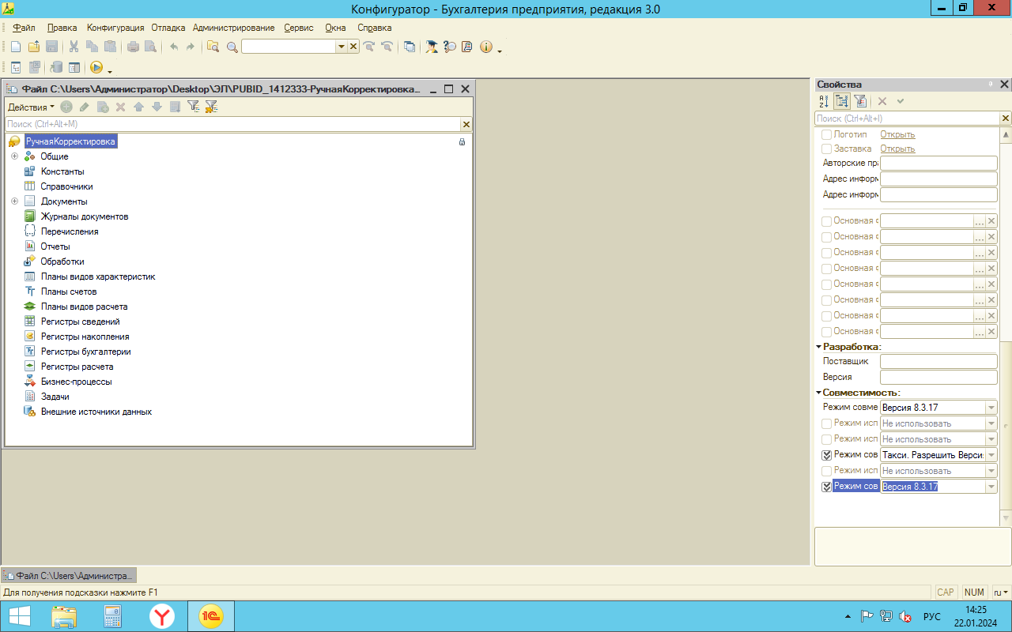Select Регистры бухгалтерии tree item
1012x632 pixels.
[x=85, y=352]
